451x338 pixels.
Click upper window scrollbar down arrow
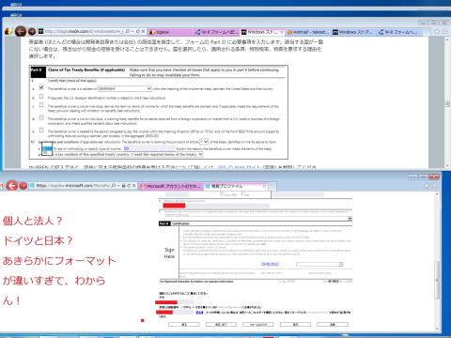pos(447,165)
